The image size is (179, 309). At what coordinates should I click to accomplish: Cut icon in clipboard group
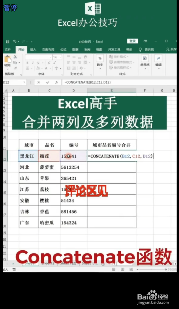[15, 57]
